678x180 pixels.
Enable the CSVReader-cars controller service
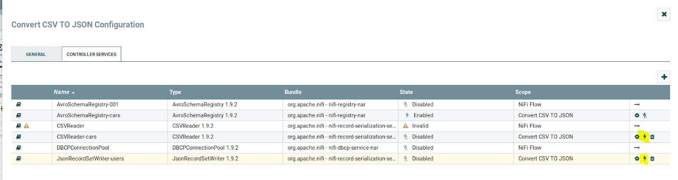click(x=645, y=137)
